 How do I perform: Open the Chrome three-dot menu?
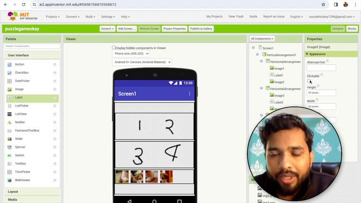coord(355,5)
